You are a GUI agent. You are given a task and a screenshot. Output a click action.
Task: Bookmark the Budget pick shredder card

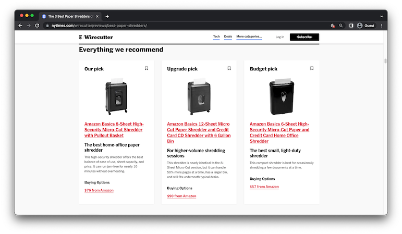click(x=312, y=68)
